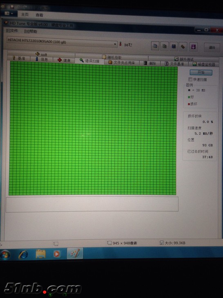The width and height of the screenshot is (223, 298).
Task: Select the 随机存取 random access tab
Action: (x=111, y=57)
